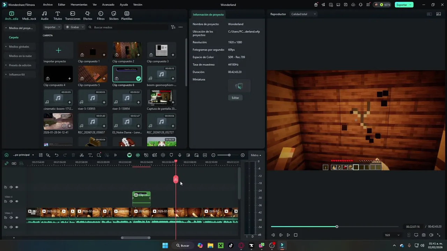Open preview fullscreen mode
The height and width of the screenshot is (251, 447).
(439, 235)
